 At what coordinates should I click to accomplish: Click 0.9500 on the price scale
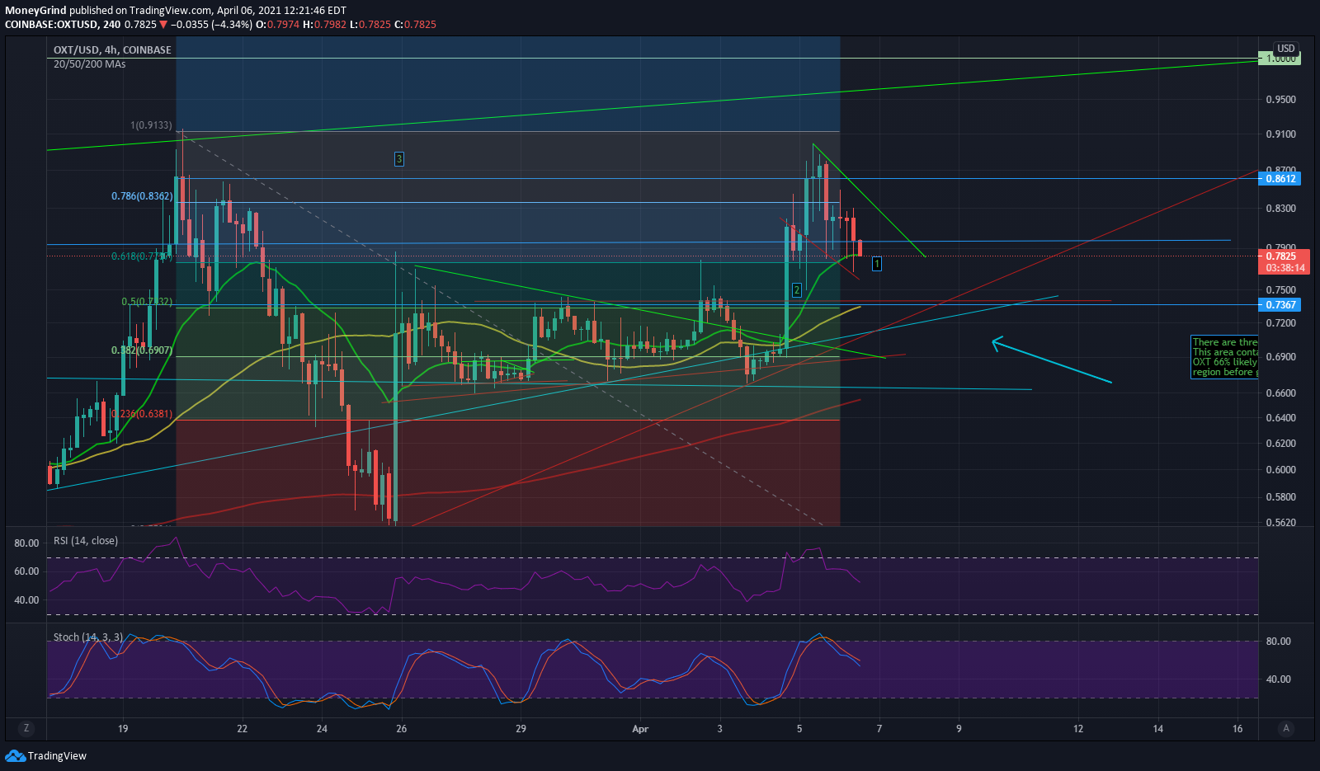[1280, 99]
